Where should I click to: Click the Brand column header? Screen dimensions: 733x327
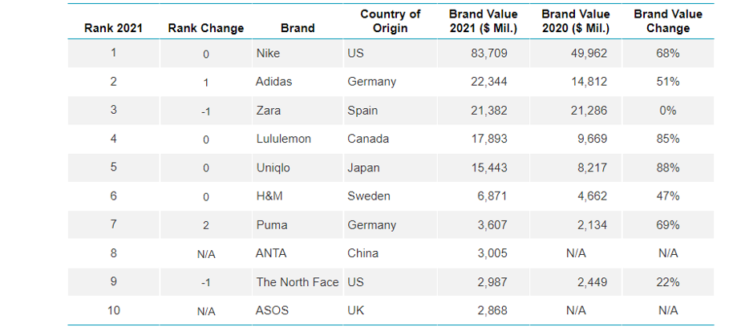298,28
